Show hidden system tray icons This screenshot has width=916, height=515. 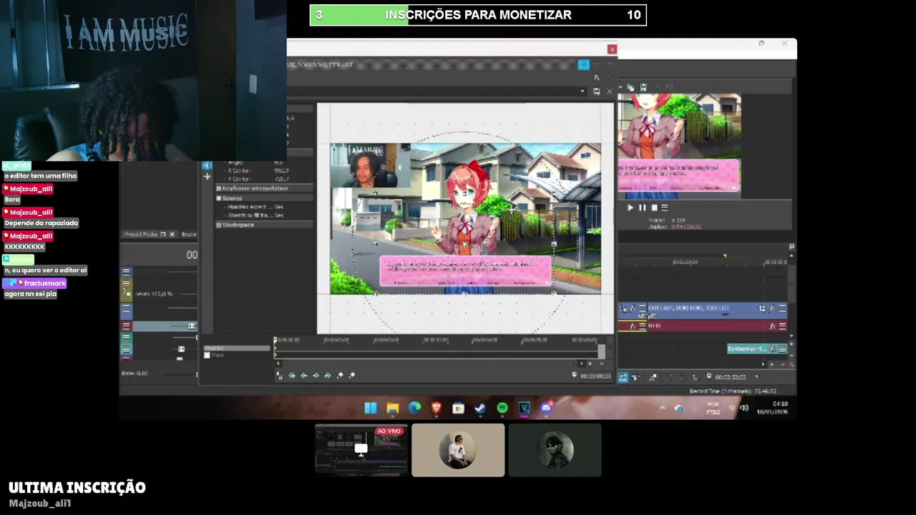pyautogui.click(x=662, y=408)
